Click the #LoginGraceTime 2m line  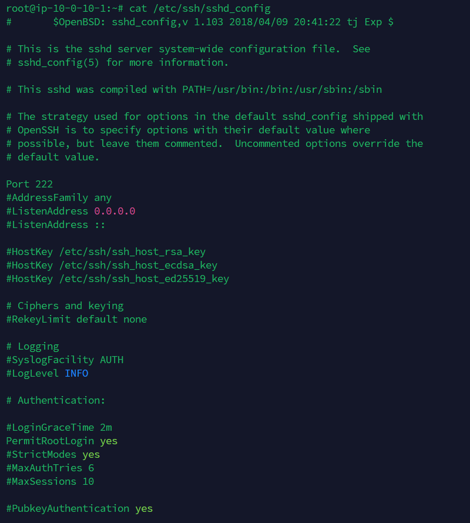tap(59, 428)
